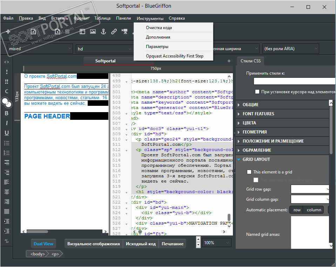Click the new document plus icon

[x=8, y=32]
